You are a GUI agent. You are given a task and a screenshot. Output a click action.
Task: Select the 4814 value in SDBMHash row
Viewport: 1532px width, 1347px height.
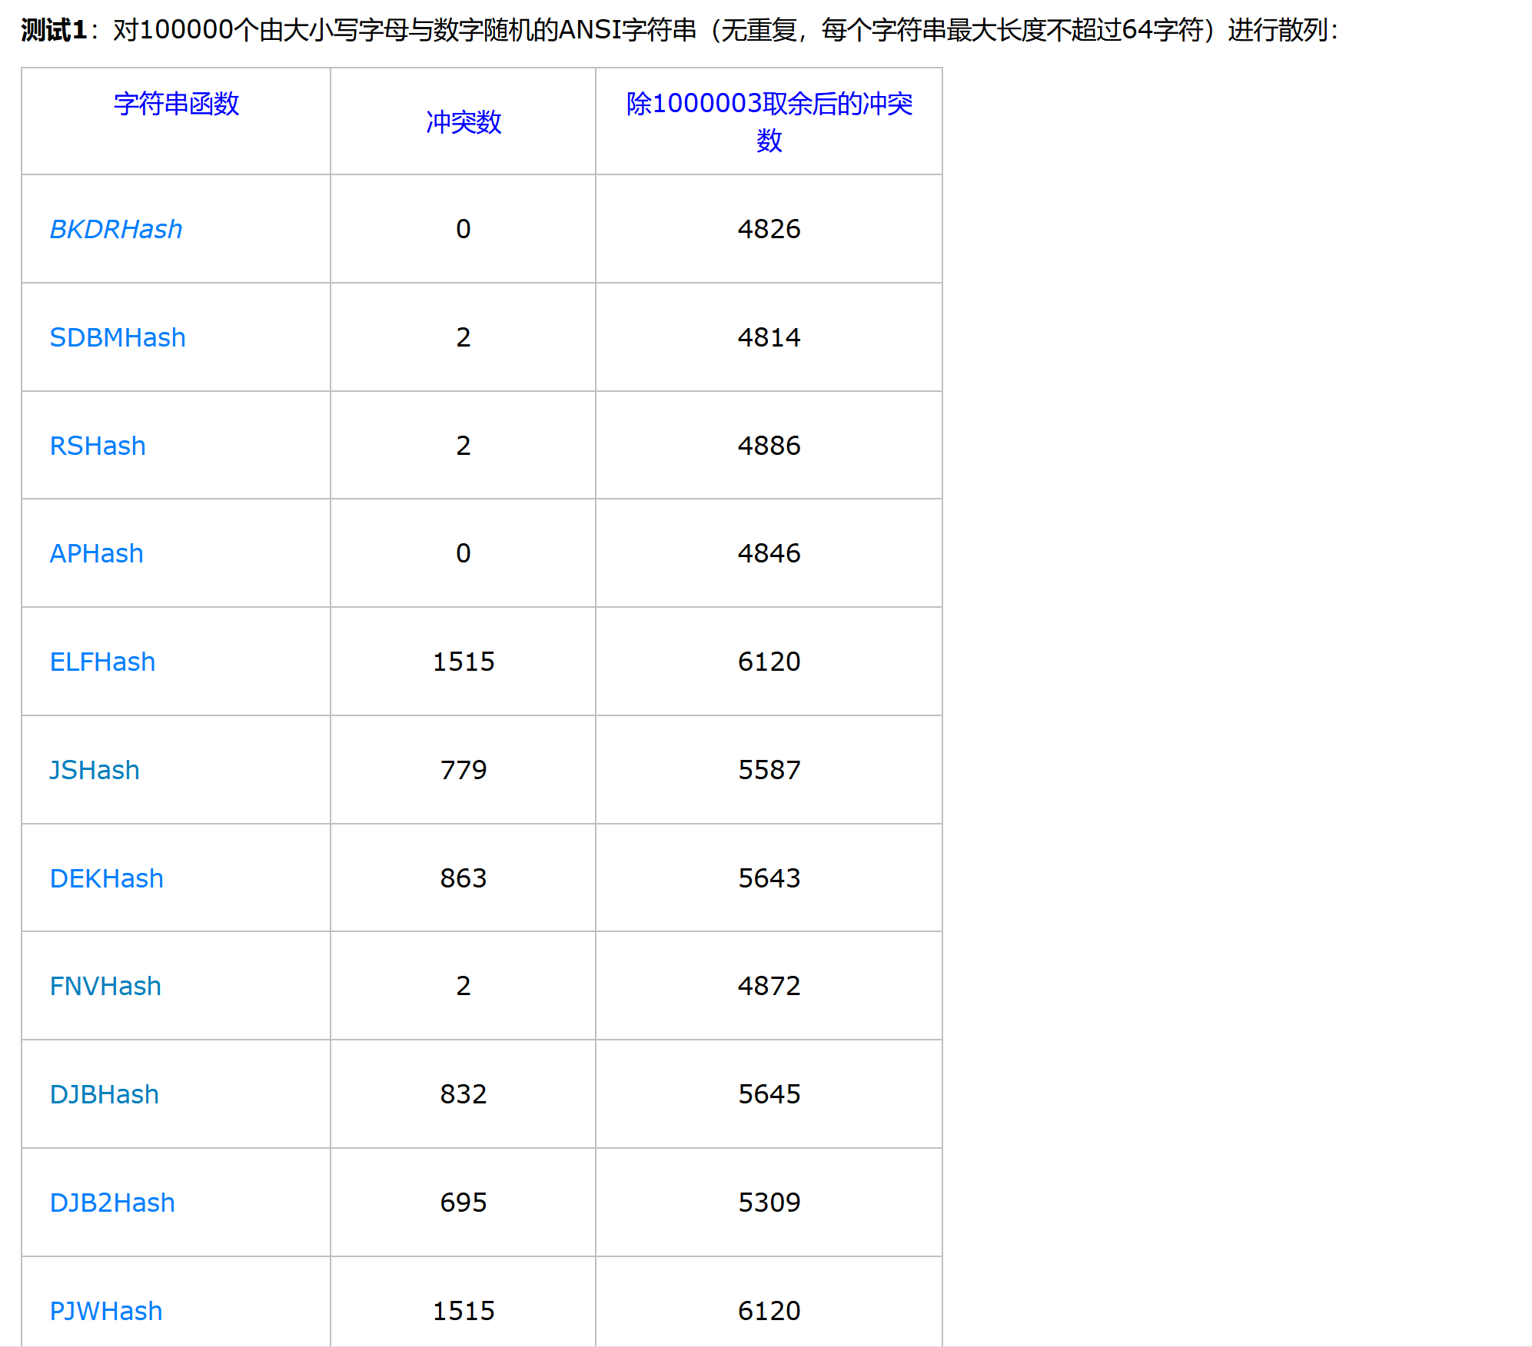pos(769,337)
